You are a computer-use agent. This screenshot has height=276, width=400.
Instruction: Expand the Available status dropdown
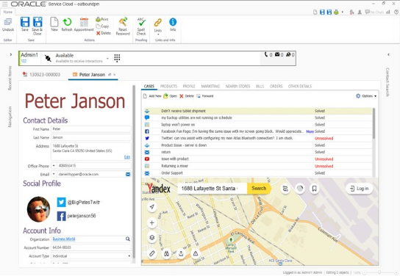107,59
